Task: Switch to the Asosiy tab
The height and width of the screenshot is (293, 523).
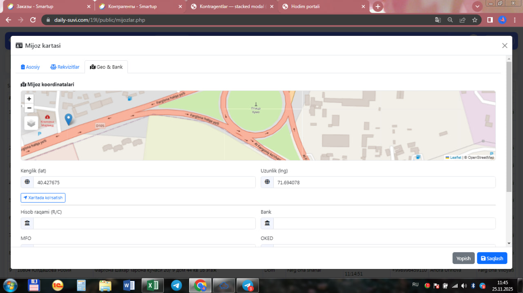Action: point(30,67)
